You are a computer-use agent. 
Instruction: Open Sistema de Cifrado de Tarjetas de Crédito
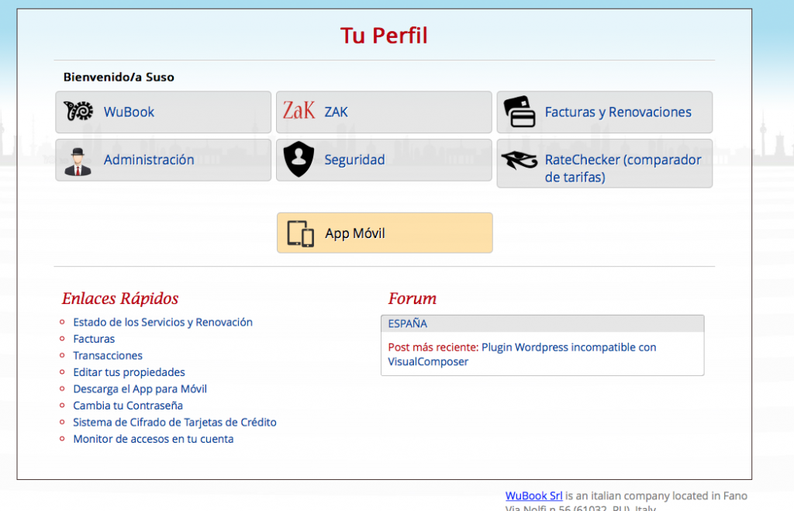(174, 423)
